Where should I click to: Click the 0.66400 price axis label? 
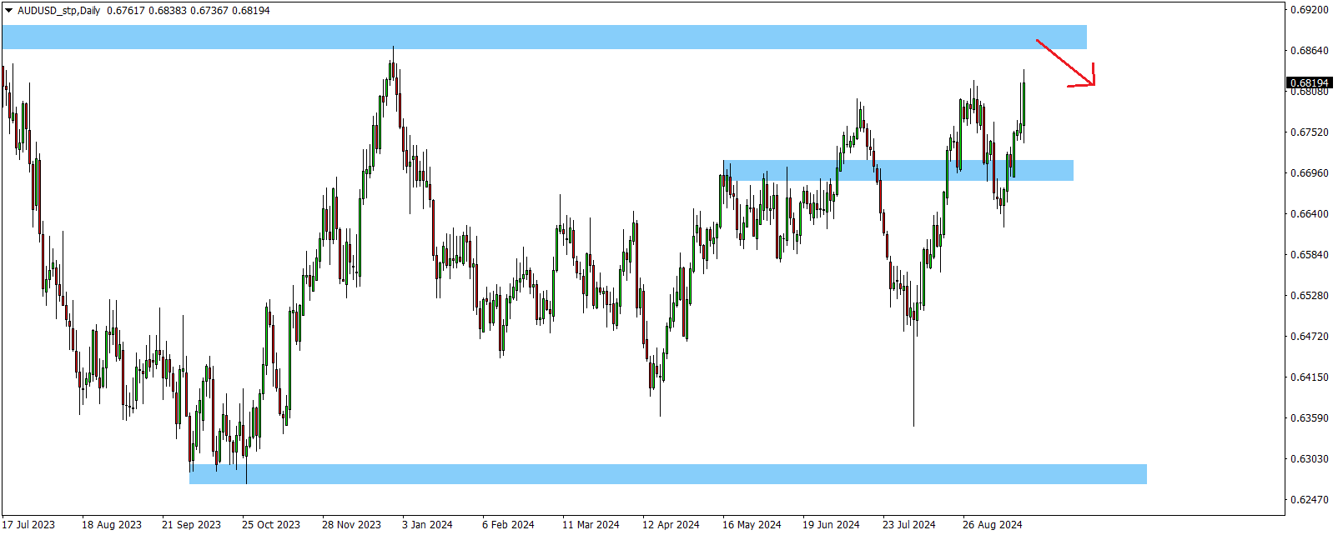tap(1309, 214)
